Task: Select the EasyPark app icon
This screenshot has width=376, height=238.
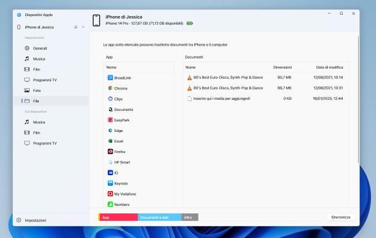Action: pyautogui.click(x=110, y=120)
